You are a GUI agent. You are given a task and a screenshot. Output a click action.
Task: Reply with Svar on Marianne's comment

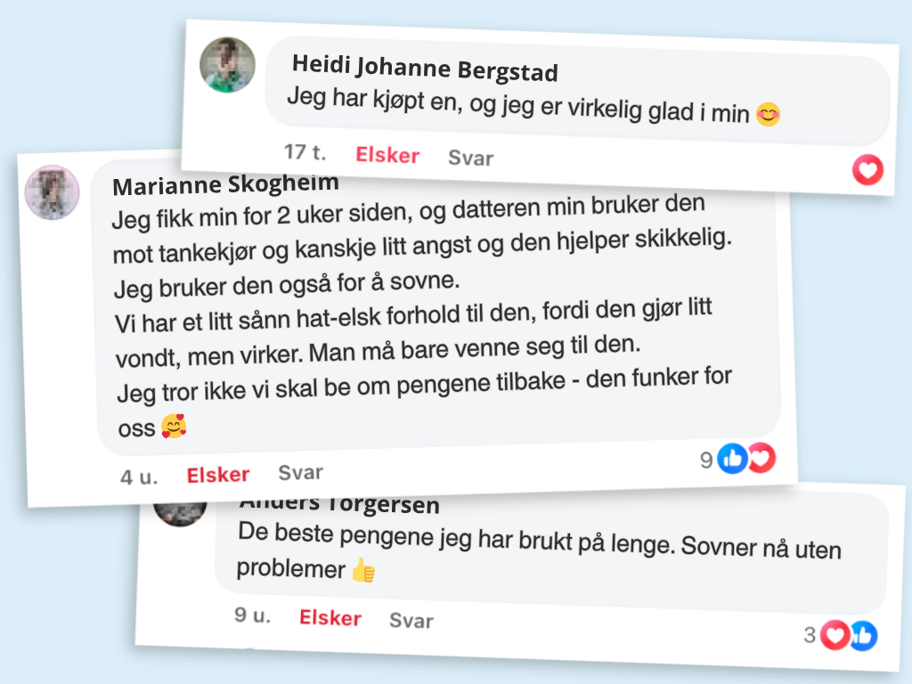300,473
